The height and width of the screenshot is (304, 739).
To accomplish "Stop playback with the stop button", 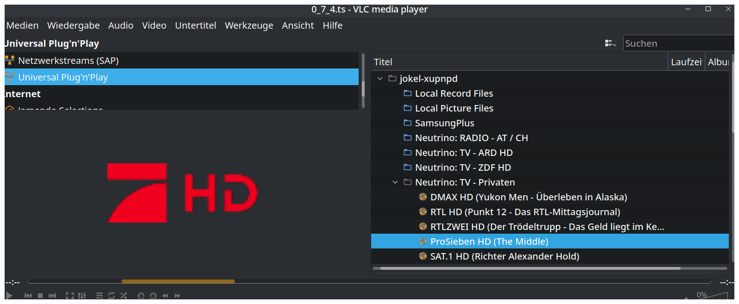I will click(40, 296).
